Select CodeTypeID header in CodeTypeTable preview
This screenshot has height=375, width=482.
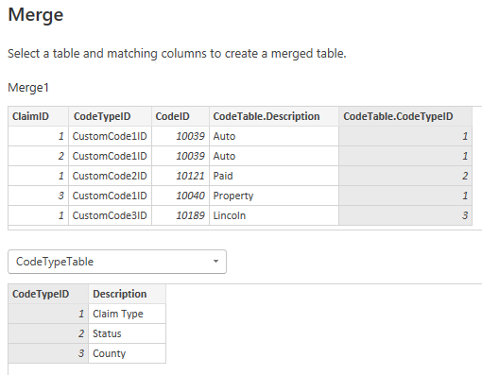pos(48,294)
